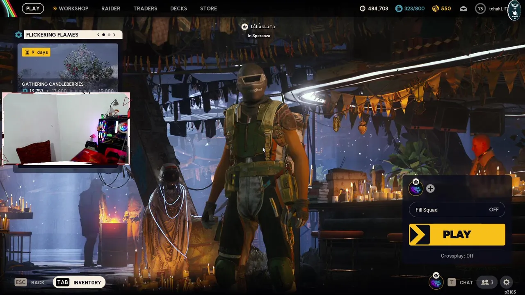
Task: Go to the TRADERS tab
Action: click(145, 9)
